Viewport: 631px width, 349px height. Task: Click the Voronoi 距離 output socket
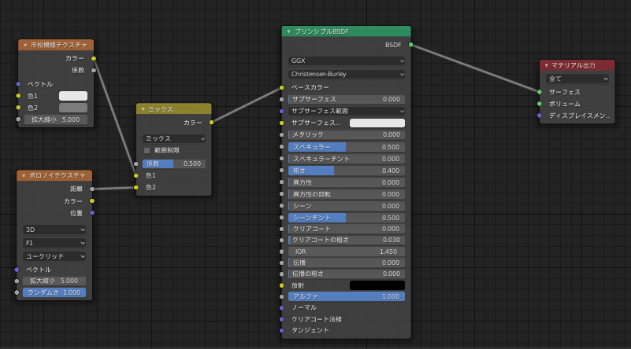click(x=92, y=189)
